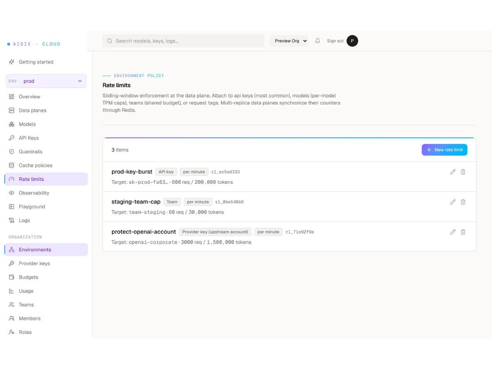Click the Budgets wallet icon
Image resolution: width=492 pixels, height=369 pixels.
(x=11, y=277)
